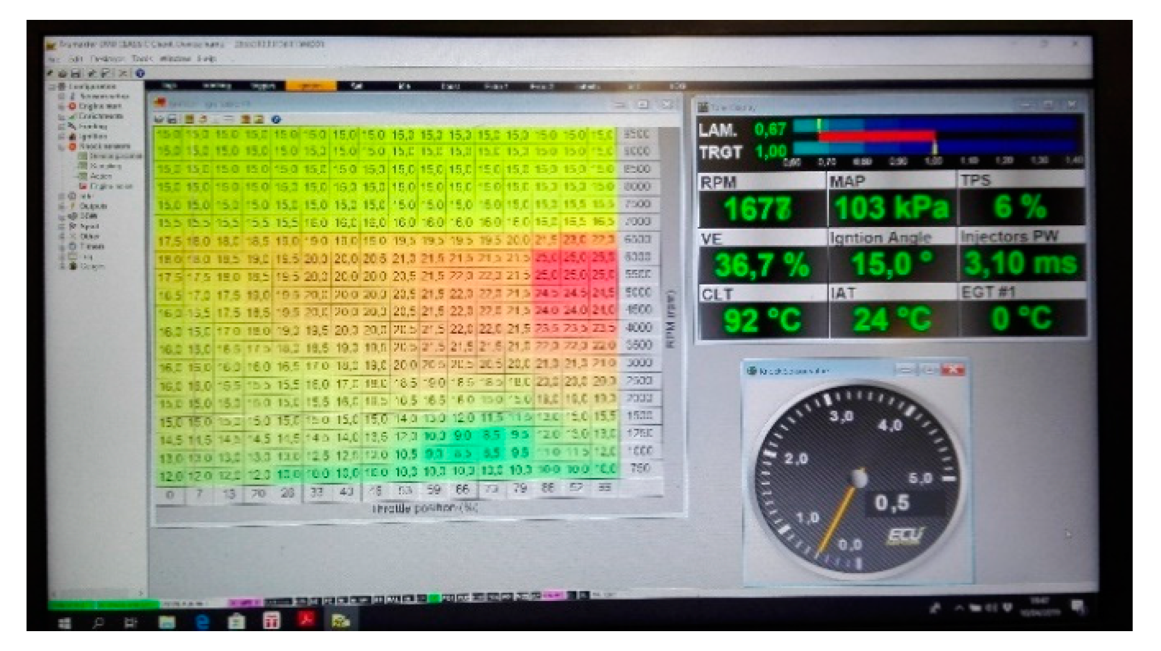This screenshot has width=1161, height=651.
Task: Click the Windows Start button
Action: pos(64,622)
